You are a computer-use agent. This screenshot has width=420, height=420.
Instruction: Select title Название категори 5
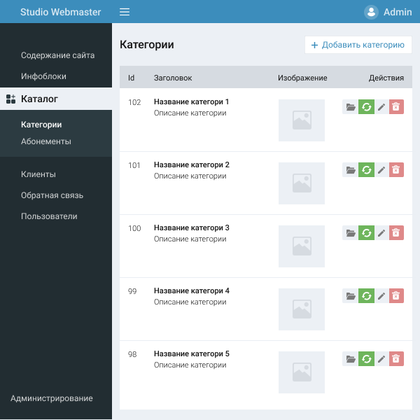click(192, 353)
